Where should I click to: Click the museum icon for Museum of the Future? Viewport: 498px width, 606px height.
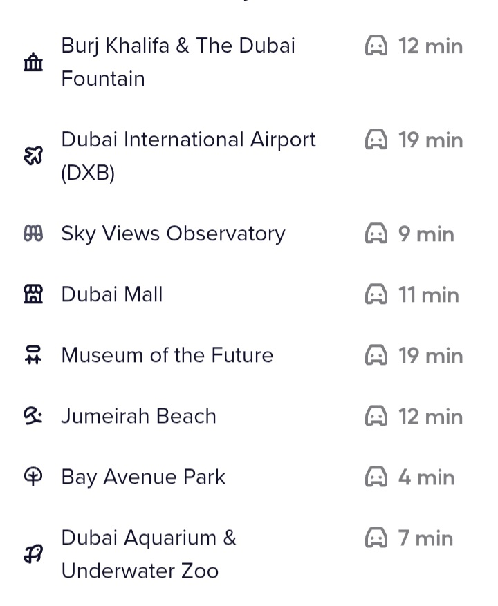click(x=33, y=356)
